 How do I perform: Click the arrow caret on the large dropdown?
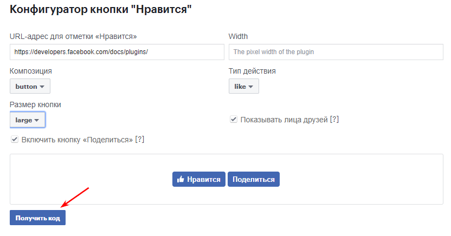(36, 120)
